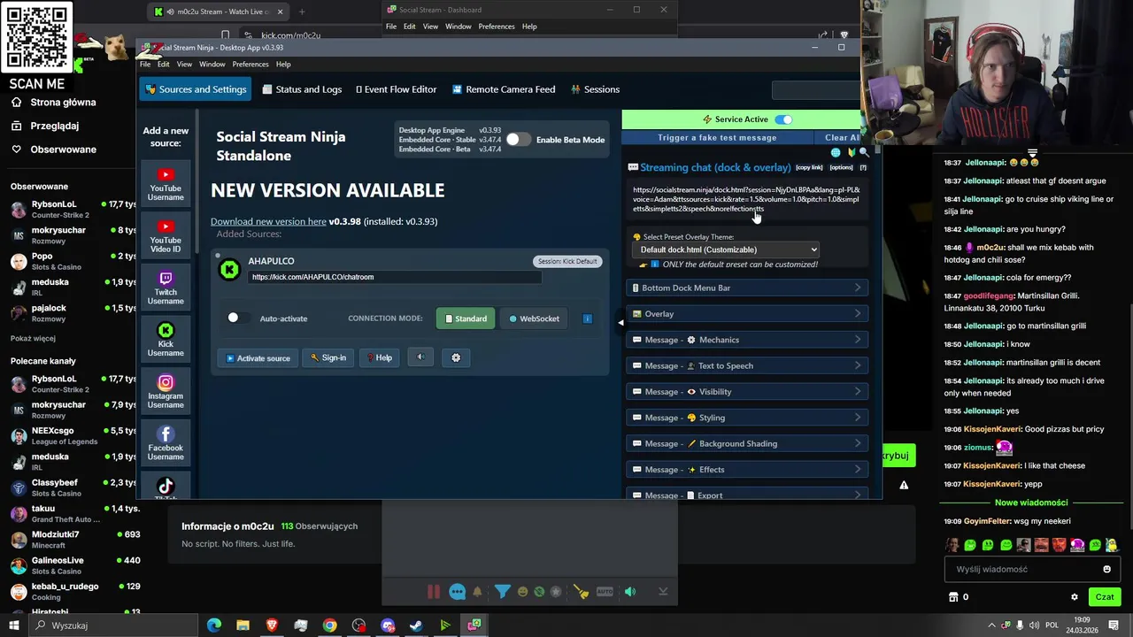Viewport: 1133px width, 637px height.
Task: Click the blue connection mode info icon
Action: coord(587,318)
